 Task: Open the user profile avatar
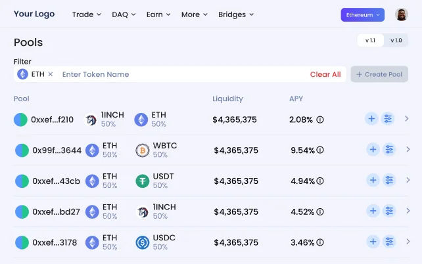click(x=401, y=14)
